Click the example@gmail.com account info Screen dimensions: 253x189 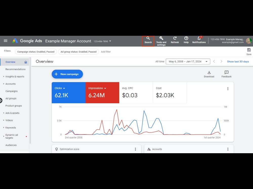click(x=233, y=42)
